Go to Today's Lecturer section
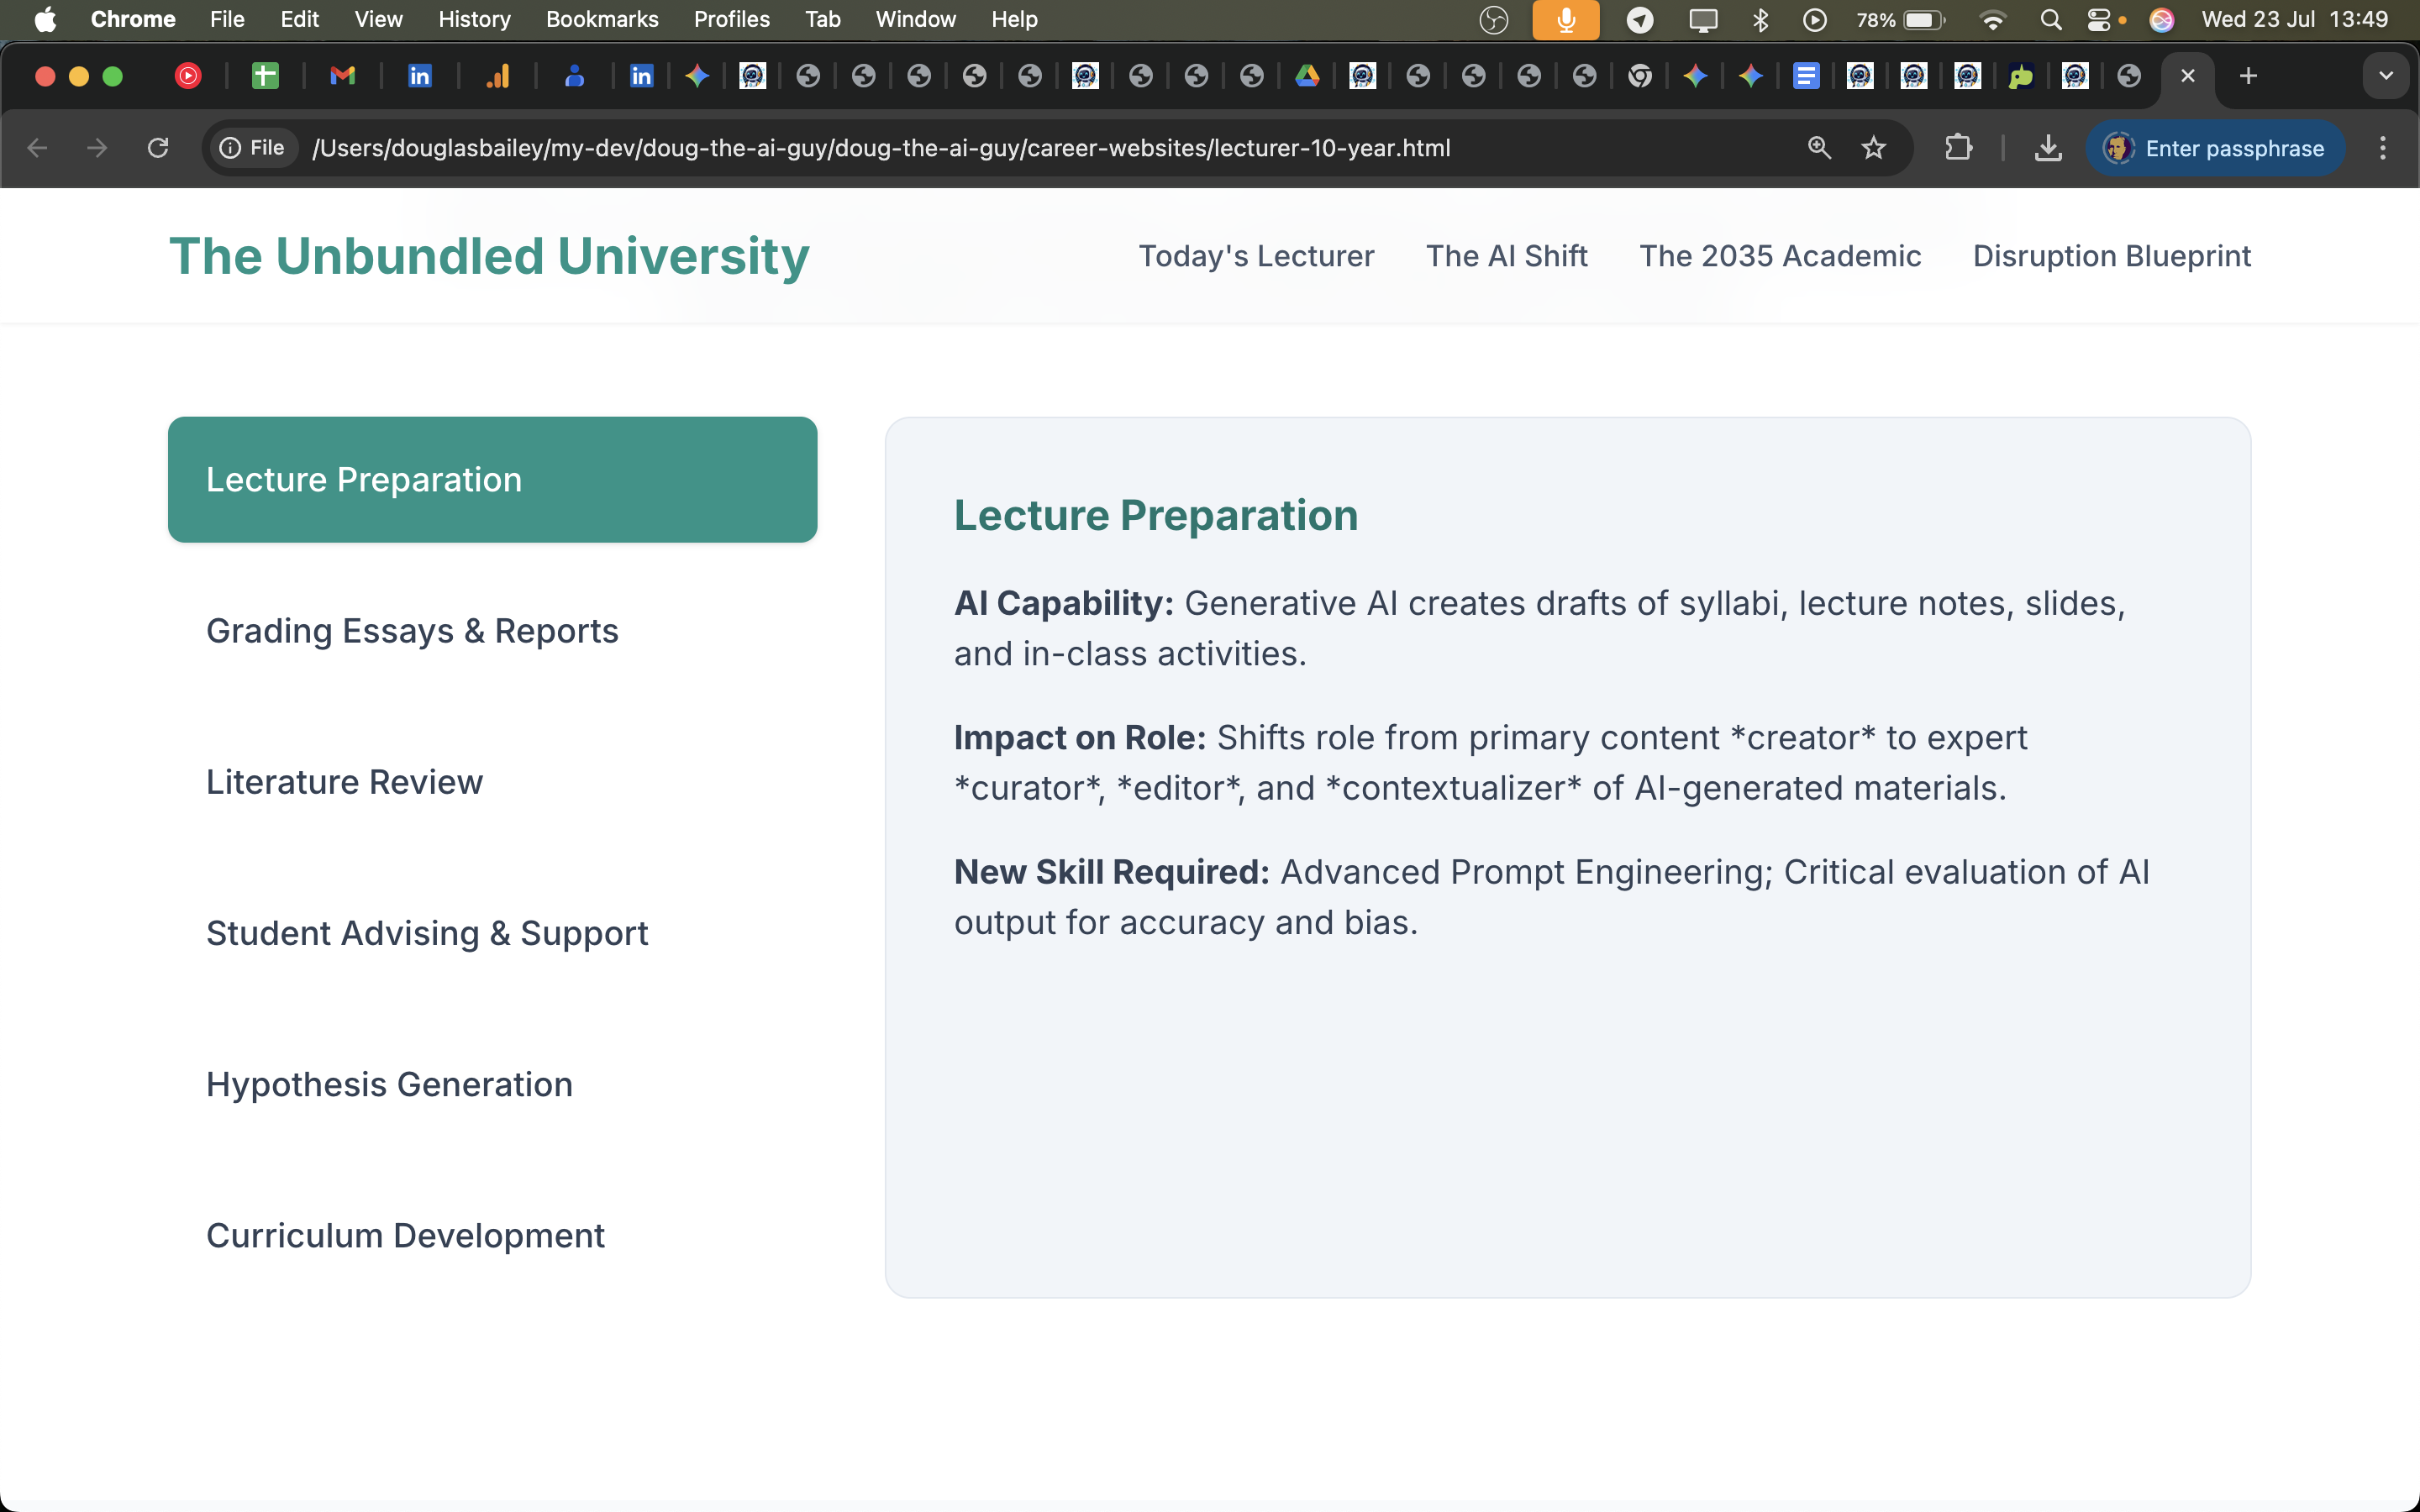The width and height of the screenshot is (2420, 1512). coord(1256,256)
